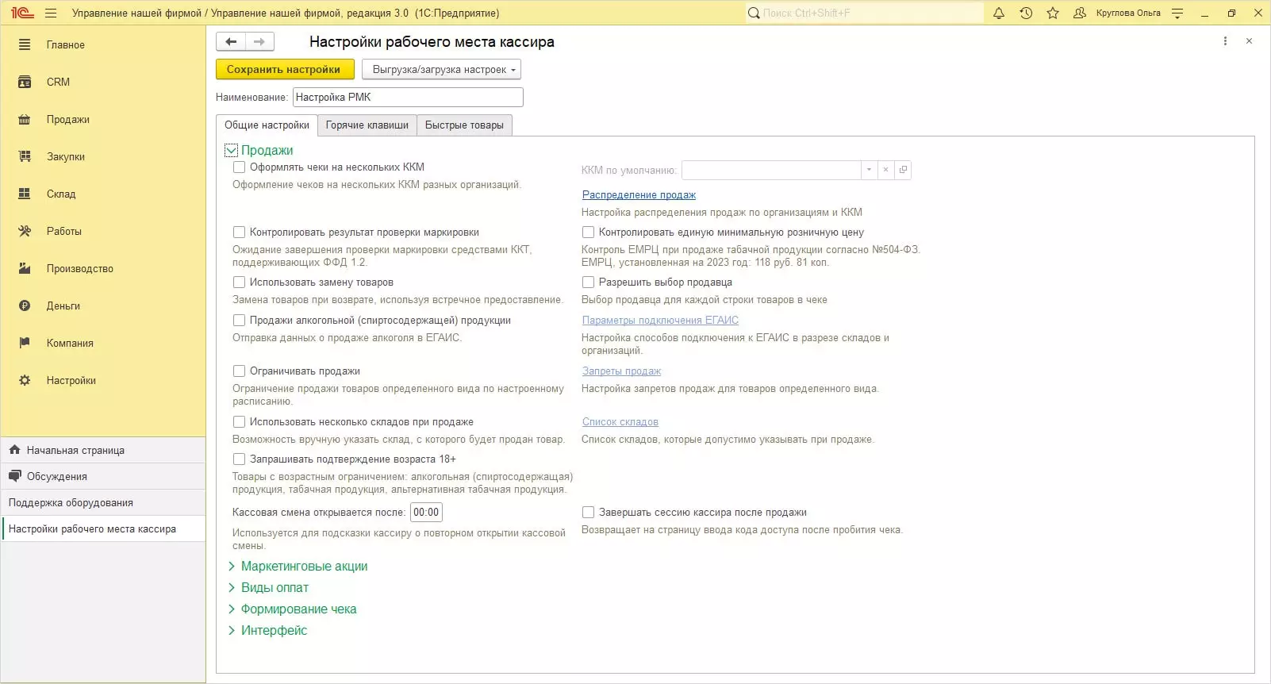Click the Обсуждения chat bubble icon

[x=14, y=476]
